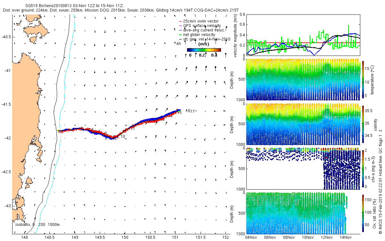Click the '10Nov' date tick label

pyautogui.click(x=307, y=237)
